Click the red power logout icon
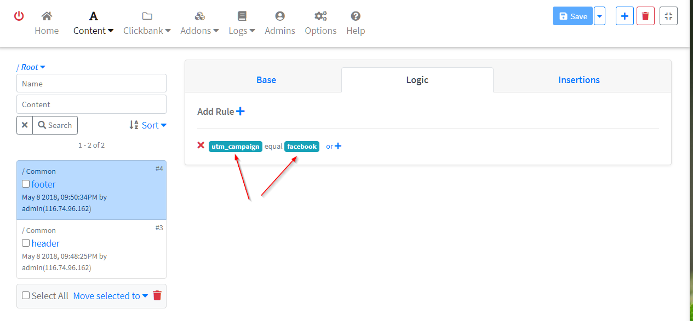 (x=19, y=16)
